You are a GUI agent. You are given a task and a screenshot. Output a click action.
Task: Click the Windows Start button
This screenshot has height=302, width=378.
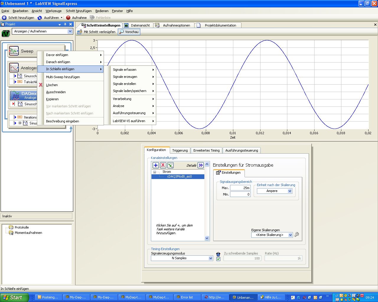tap(14, 297)
